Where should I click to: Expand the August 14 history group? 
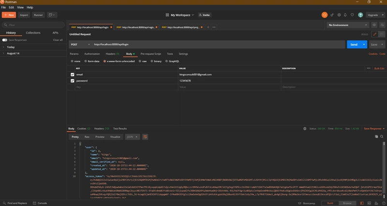click(x=3, y=54)
